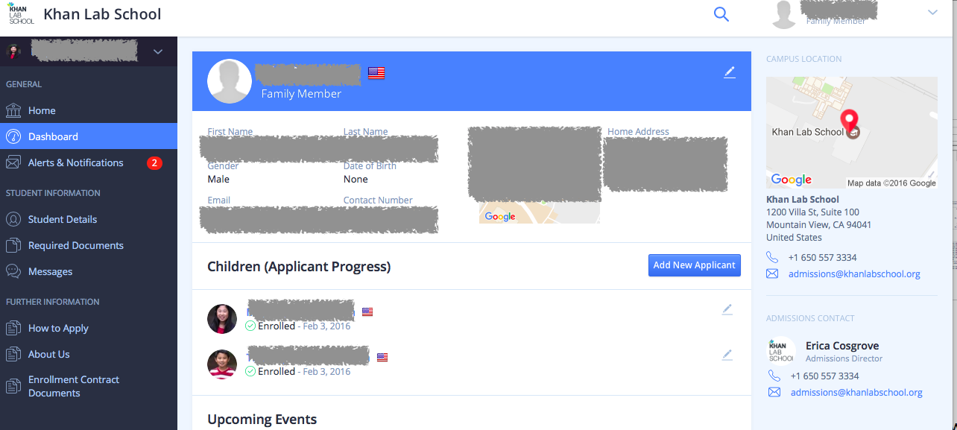Click first child's green Enrolled checkmark
The image size is (957, 430).
(x=250, y=326)
